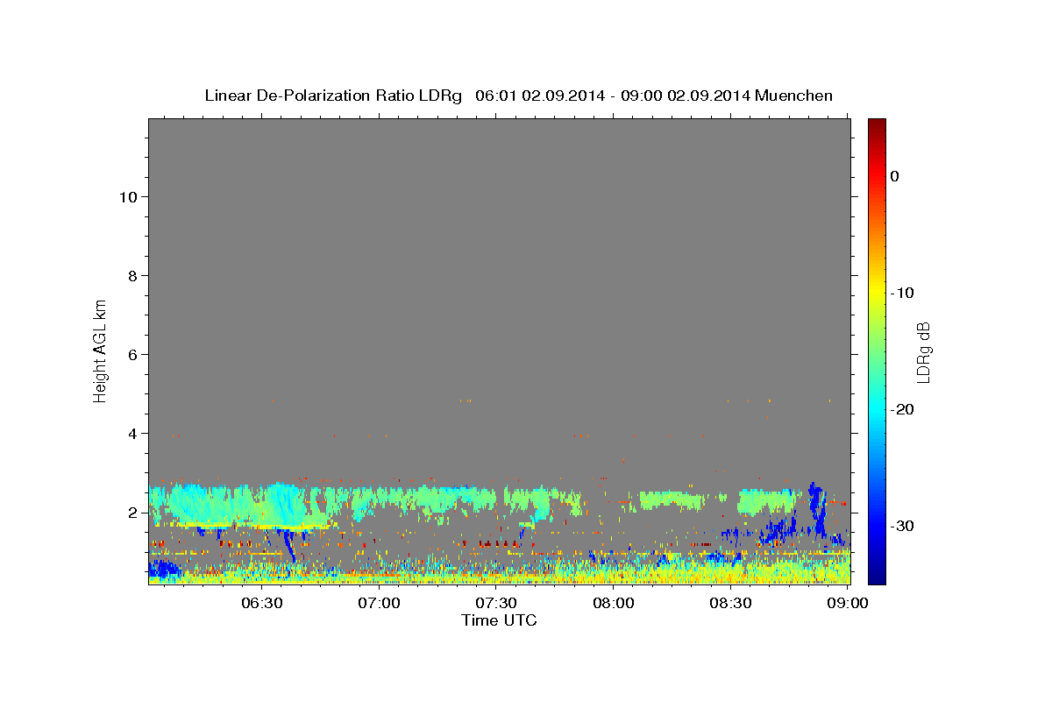Image resolution: width=1052 pixels, height=701 pixels.
Task: Click the height label 10
Action: [127, 197]
